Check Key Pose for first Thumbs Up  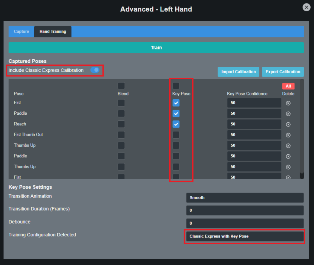(x=176, y=145)
